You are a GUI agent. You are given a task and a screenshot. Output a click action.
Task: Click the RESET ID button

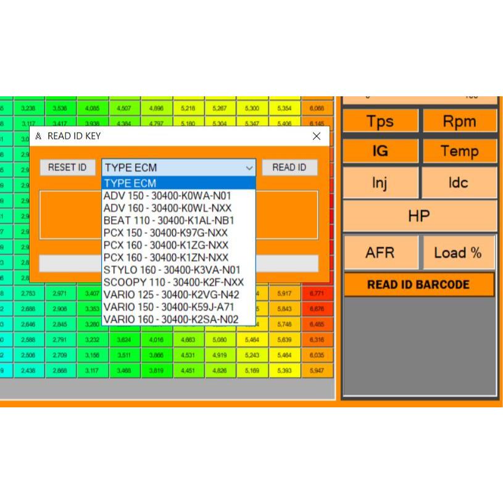point(67,167)
